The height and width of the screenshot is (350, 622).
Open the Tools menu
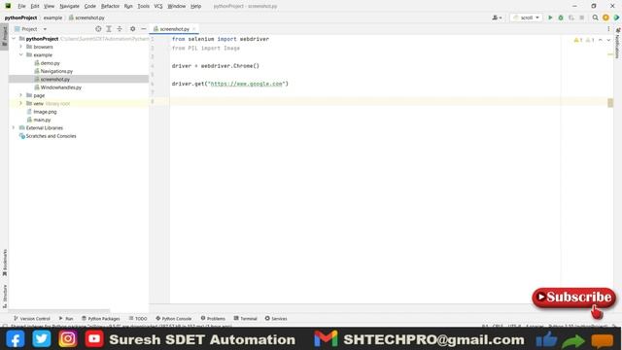[x=143, y=6]
